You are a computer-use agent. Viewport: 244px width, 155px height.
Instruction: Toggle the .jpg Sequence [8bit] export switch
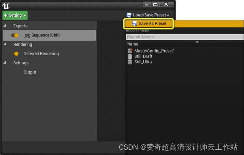(x=15, y=35)
